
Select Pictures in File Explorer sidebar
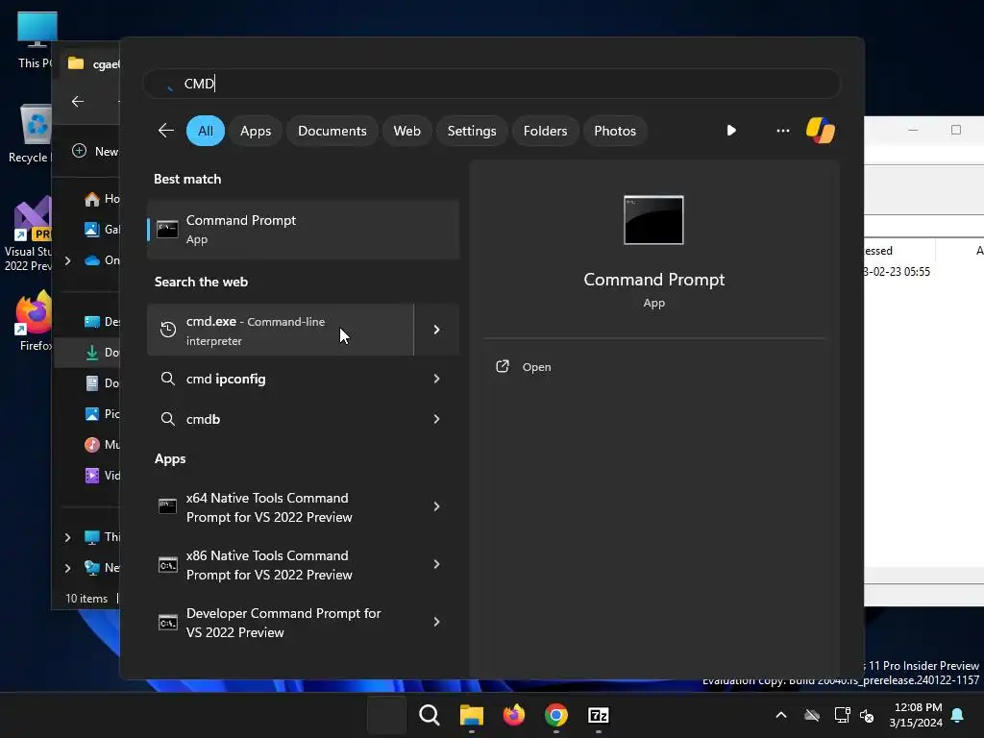[x=100, y=413]
